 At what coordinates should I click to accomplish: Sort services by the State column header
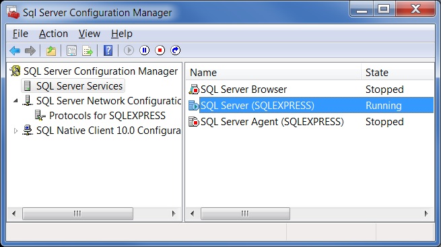[x=397, y=73]
